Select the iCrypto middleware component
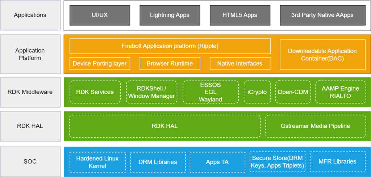The width and height of the screenshot is (371, 177). pyautogui.click(x=257, y=92)
